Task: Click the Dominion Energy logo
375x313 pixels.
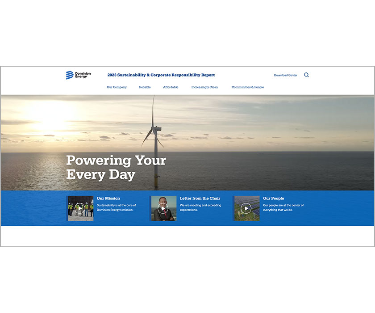Action: coord(79,75)
